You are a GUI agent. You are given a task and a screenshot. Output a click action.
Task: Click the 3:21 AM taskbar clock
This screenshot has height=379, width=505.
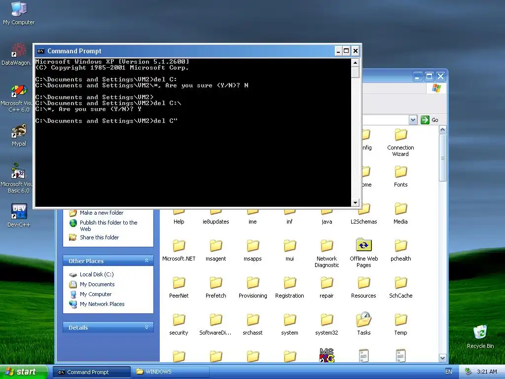click(x=487, y=372)
